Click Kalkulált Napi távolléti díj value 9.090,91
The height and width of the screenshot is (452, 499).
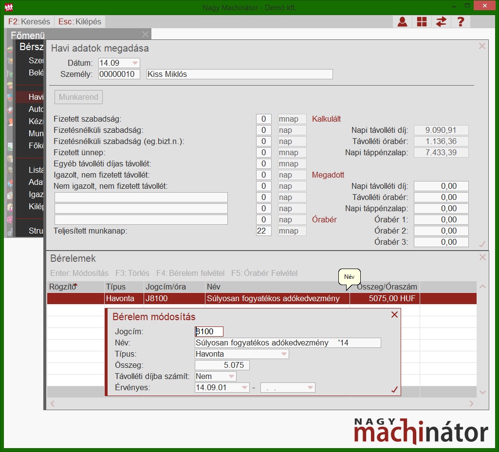(441, 130)
